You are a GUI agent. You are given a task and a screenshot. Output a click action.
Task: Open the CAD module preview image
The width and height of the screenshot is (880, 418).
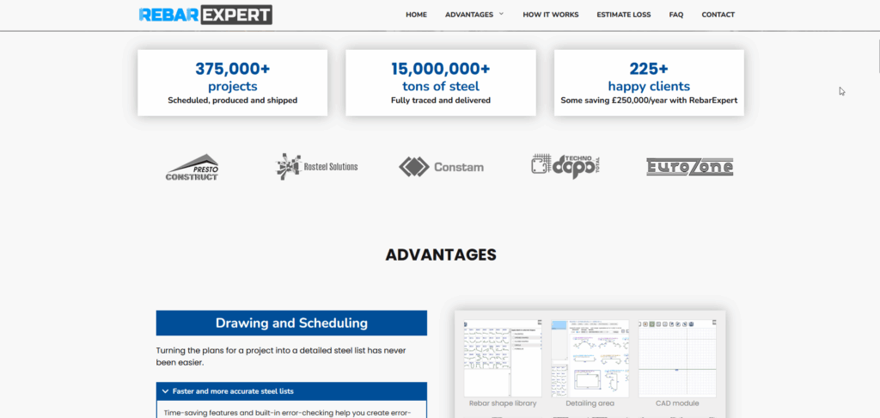[677, 358]
